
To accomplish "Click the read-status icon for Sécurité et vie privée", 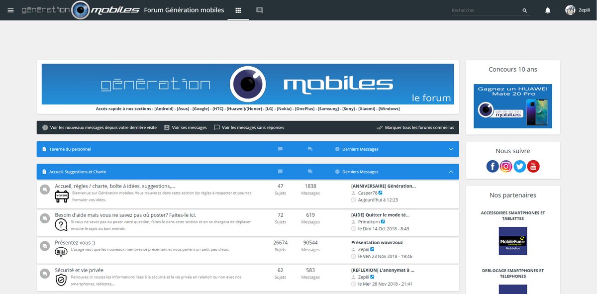I will tap(45, 274).
